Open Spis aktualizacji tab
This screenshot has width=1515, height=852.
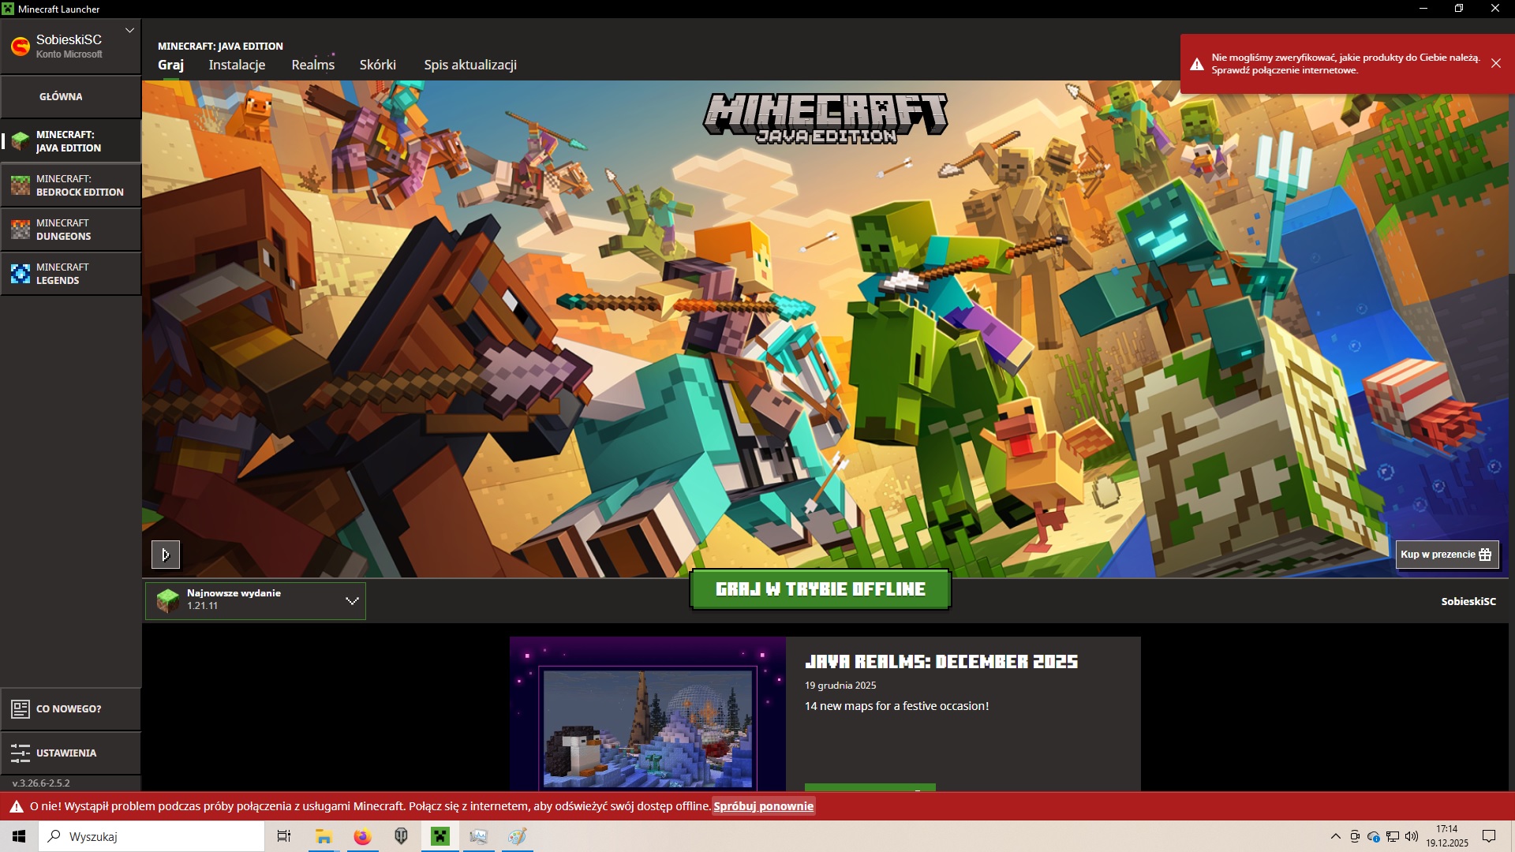coord(470,65)
